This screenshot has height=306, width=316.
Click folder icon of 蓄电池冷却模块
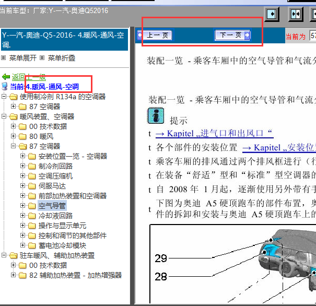point(32,245)
